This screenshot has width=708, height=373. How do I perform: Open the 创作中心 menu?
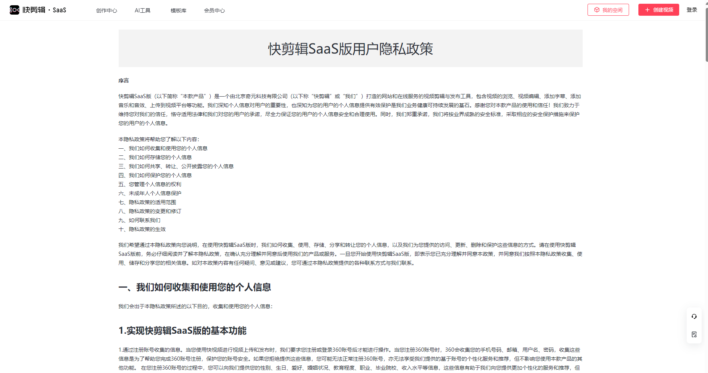click(107, 10)
